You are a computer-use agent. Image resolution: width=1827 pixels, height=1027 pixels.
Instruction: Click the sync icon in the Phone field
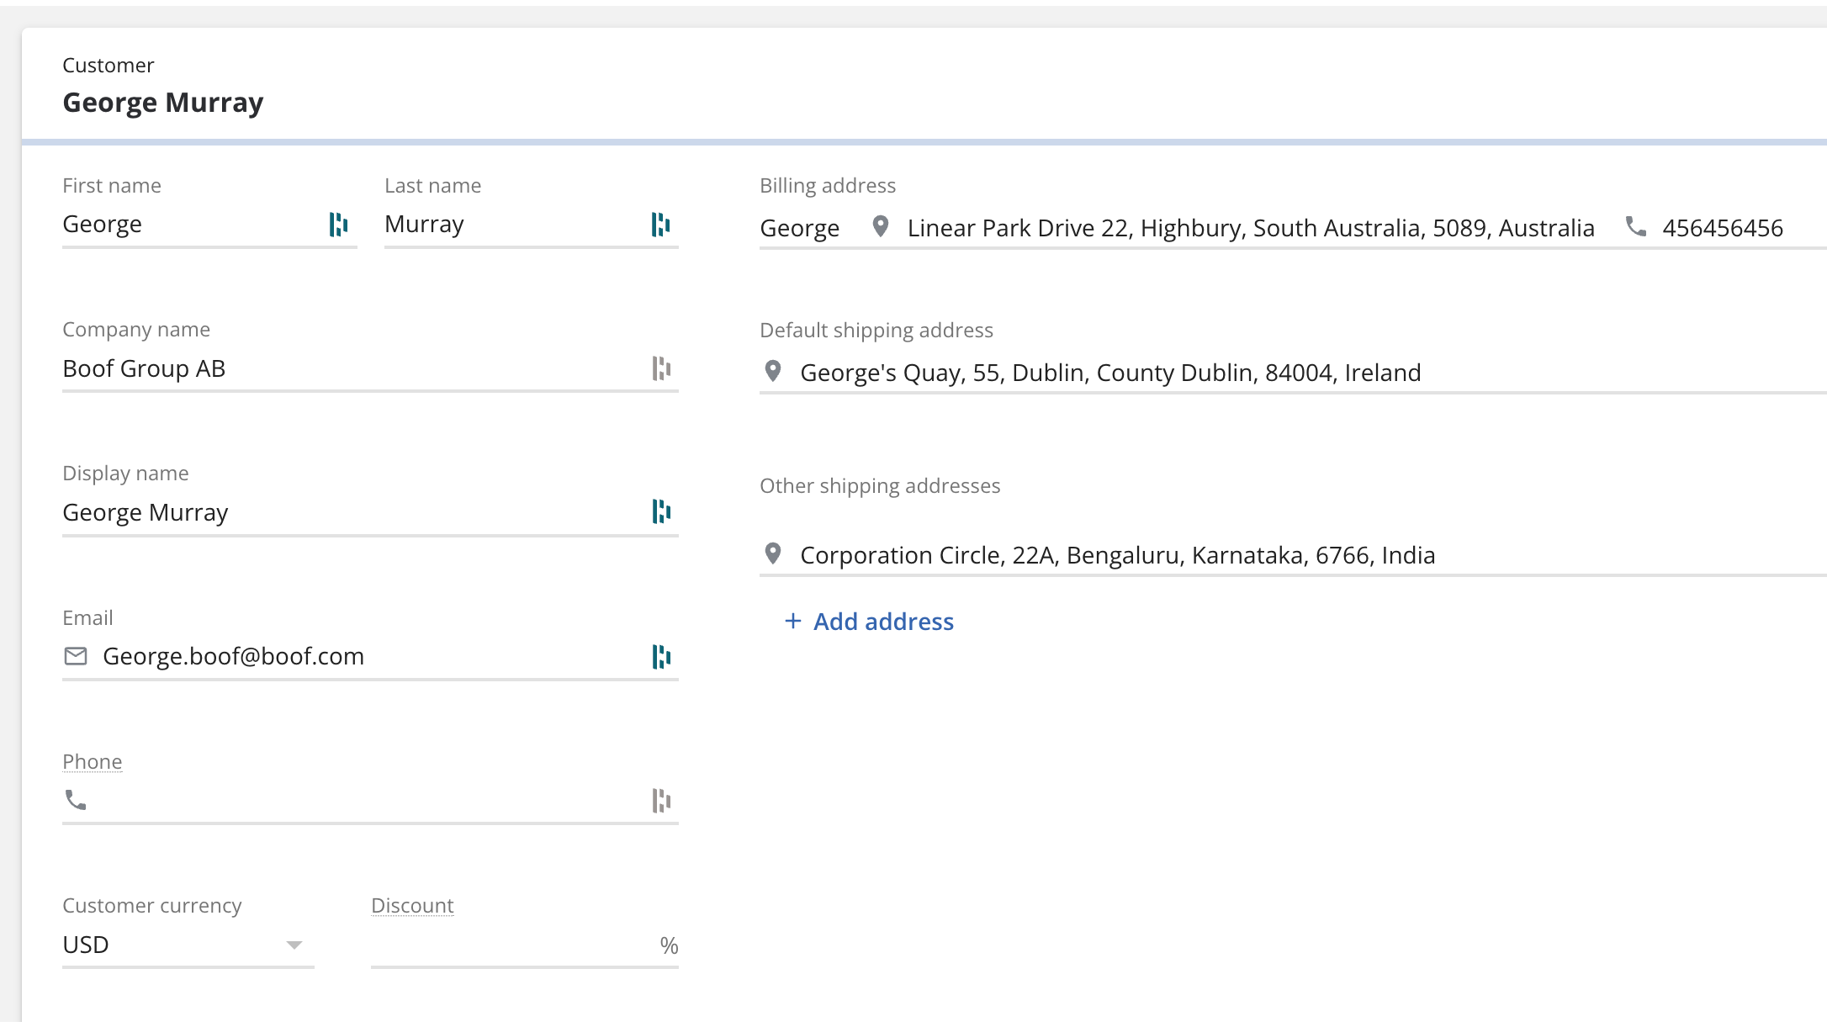pos(664,801)
